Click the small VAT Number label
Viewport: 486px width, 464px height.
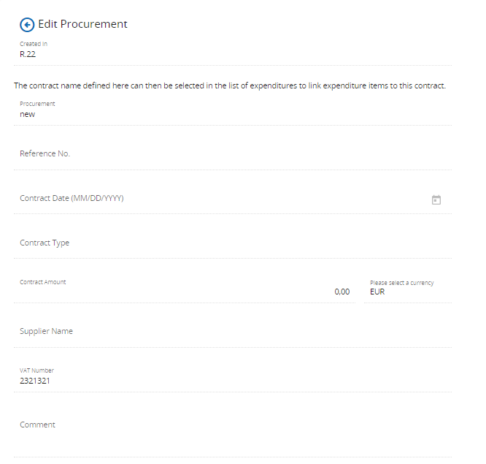tap(36, 370)
